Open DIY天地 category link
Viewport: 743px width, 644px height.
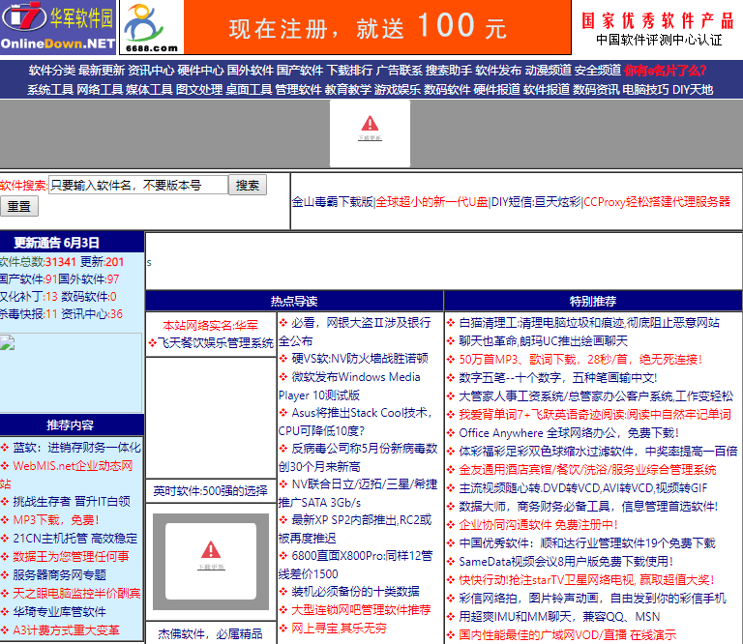point(693,90)
